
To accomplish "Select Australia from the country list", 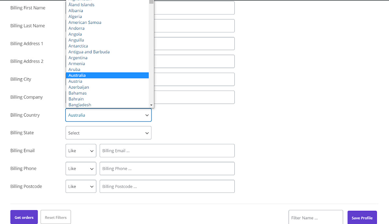I will tap(77, 75).
